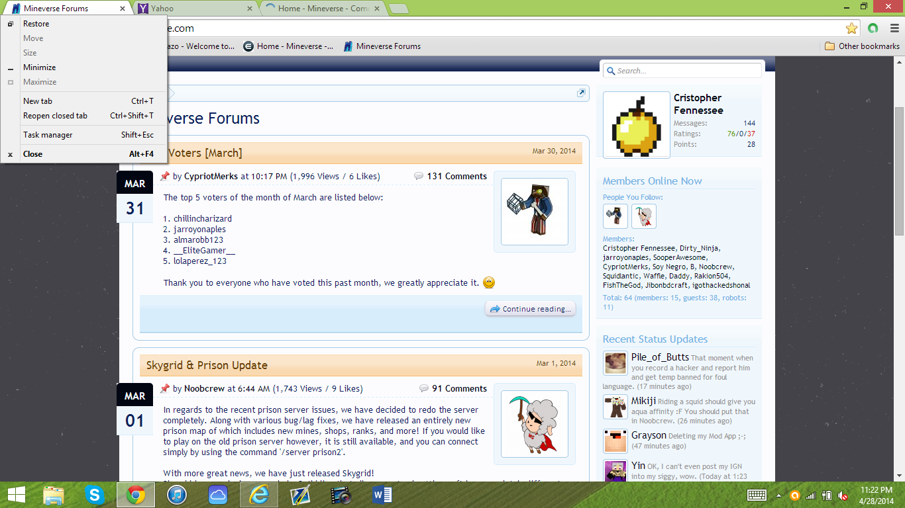Click Pile_of_Butts status avatar
Viewport: 905px width, 508px height.
(615, 364)
